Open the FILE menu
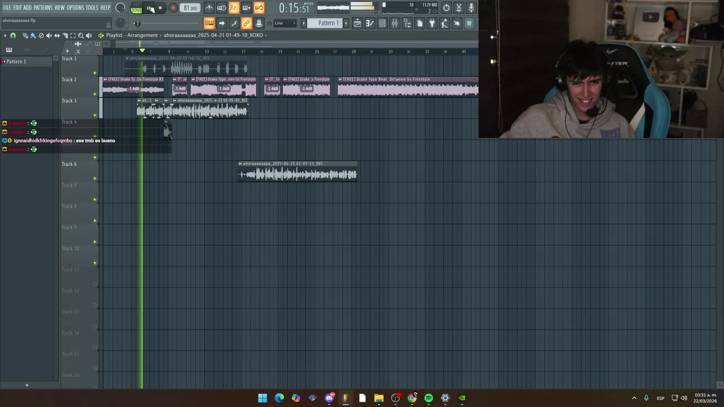Image resolution: width=724 pixels, height=407 pixels. tap(7, 7)
